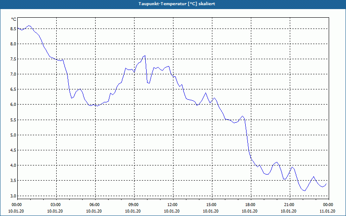Pick the '5,0' y-axis tick label
The height and width of the screenshot is (216, 346).
[x=13, y=135]
